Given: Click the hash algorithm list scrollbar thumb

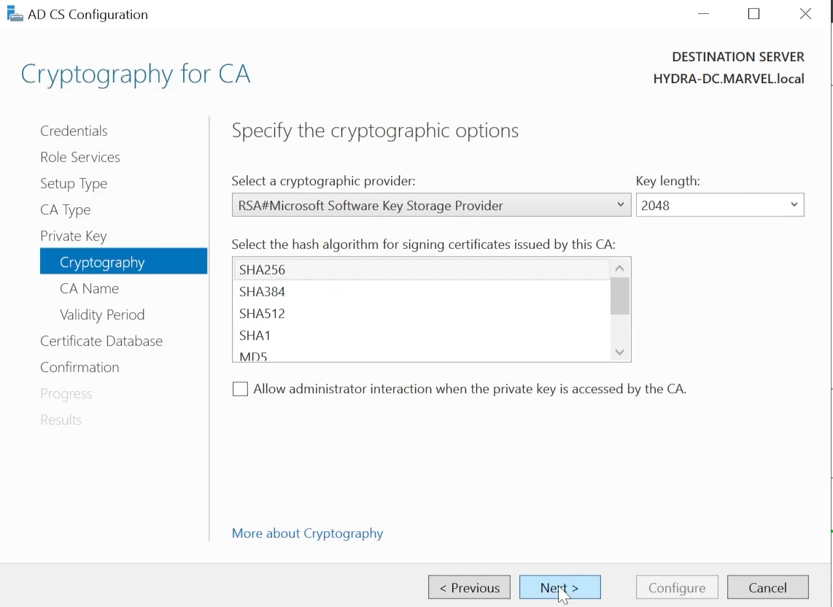Looking at the screenshot, I should click(619, 296).
